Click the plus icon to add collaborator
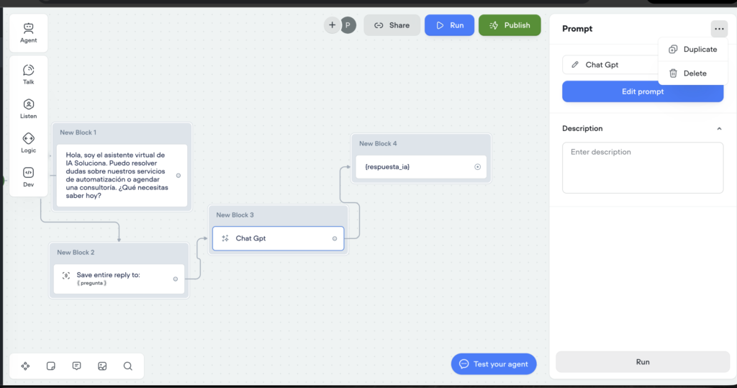This screenshot has width=737, height=388. click(332, 25)
